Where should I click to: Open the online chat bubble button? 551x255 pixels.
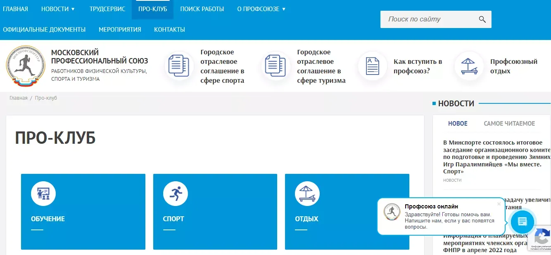click(x=522, y=222)
